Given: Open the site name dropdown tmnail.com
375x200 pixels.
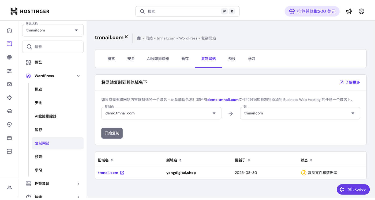Looking at the screenshot, I should tap(53, 30).
